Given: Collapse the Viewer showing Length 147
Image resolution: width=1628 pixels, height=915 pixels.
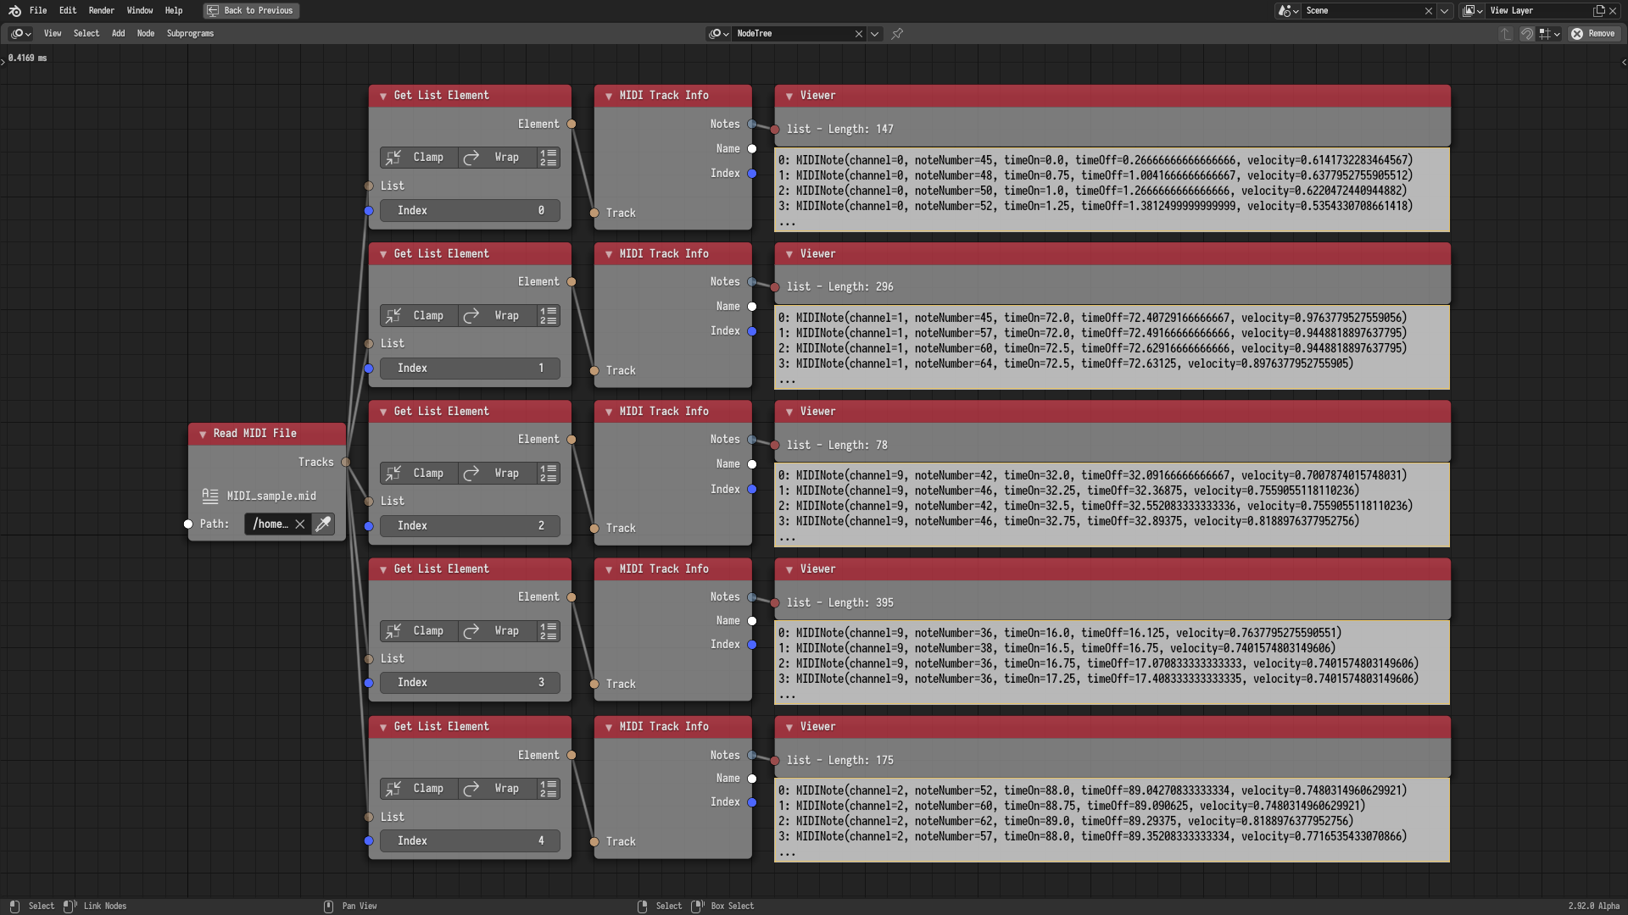Looking at the screenshot, I should click(x=789, y=97).
